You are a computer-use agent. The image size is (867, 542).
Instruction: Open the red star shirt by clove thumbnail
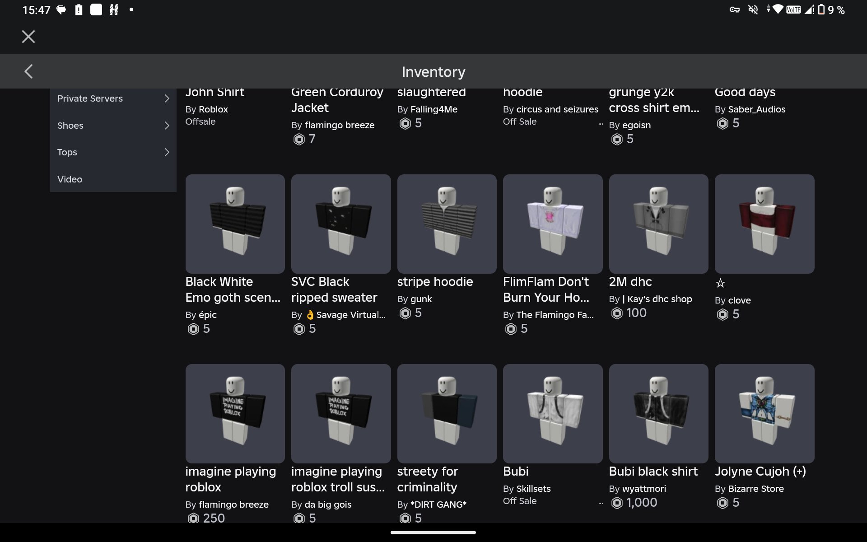click(x=764, y=224)
